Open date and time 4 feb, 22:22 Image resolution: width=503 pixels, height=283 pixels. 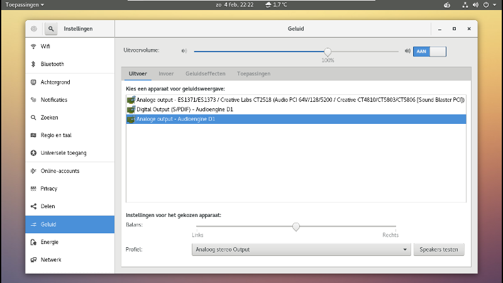click(235, 5)
